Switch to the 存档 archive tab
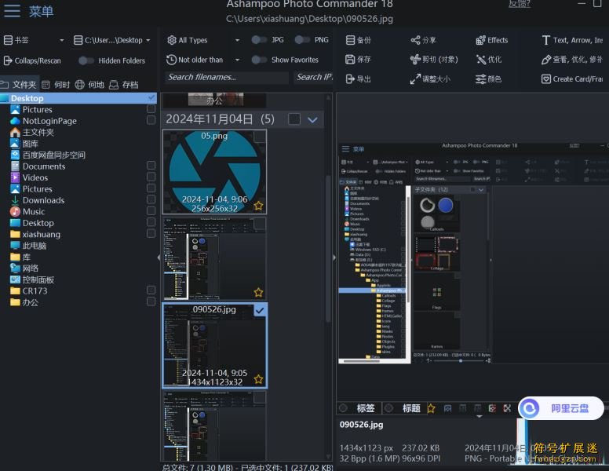This screenshot has height=471, width=609. pos(124,84)
